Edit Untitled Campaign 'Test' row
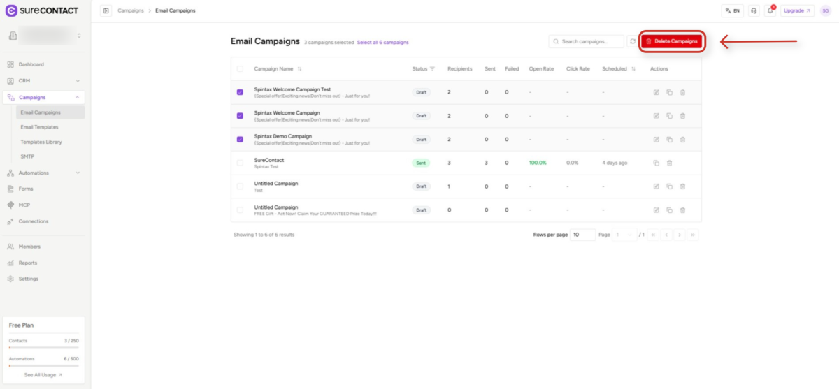Image resolution: width=839 pixels, height=389 pixels. coord(656,186)
